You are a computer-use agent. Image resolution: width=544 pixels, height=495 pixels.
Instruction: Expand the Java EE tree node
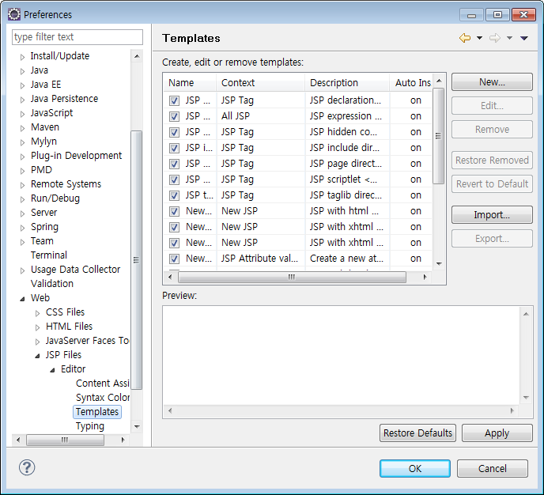point(22,85)
